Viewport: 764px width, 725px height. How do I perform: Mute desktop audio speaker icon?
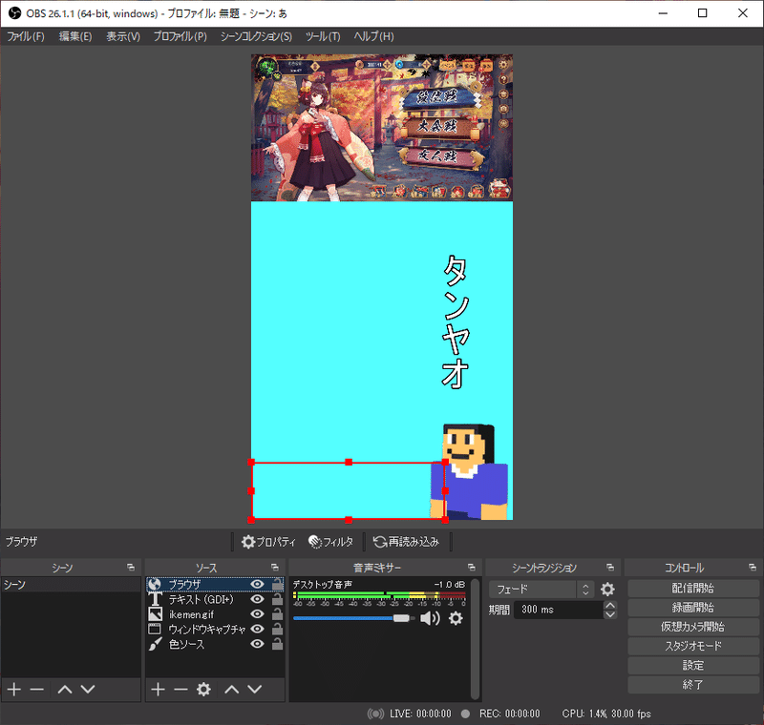pyautogui.click(x=430, y=618)
